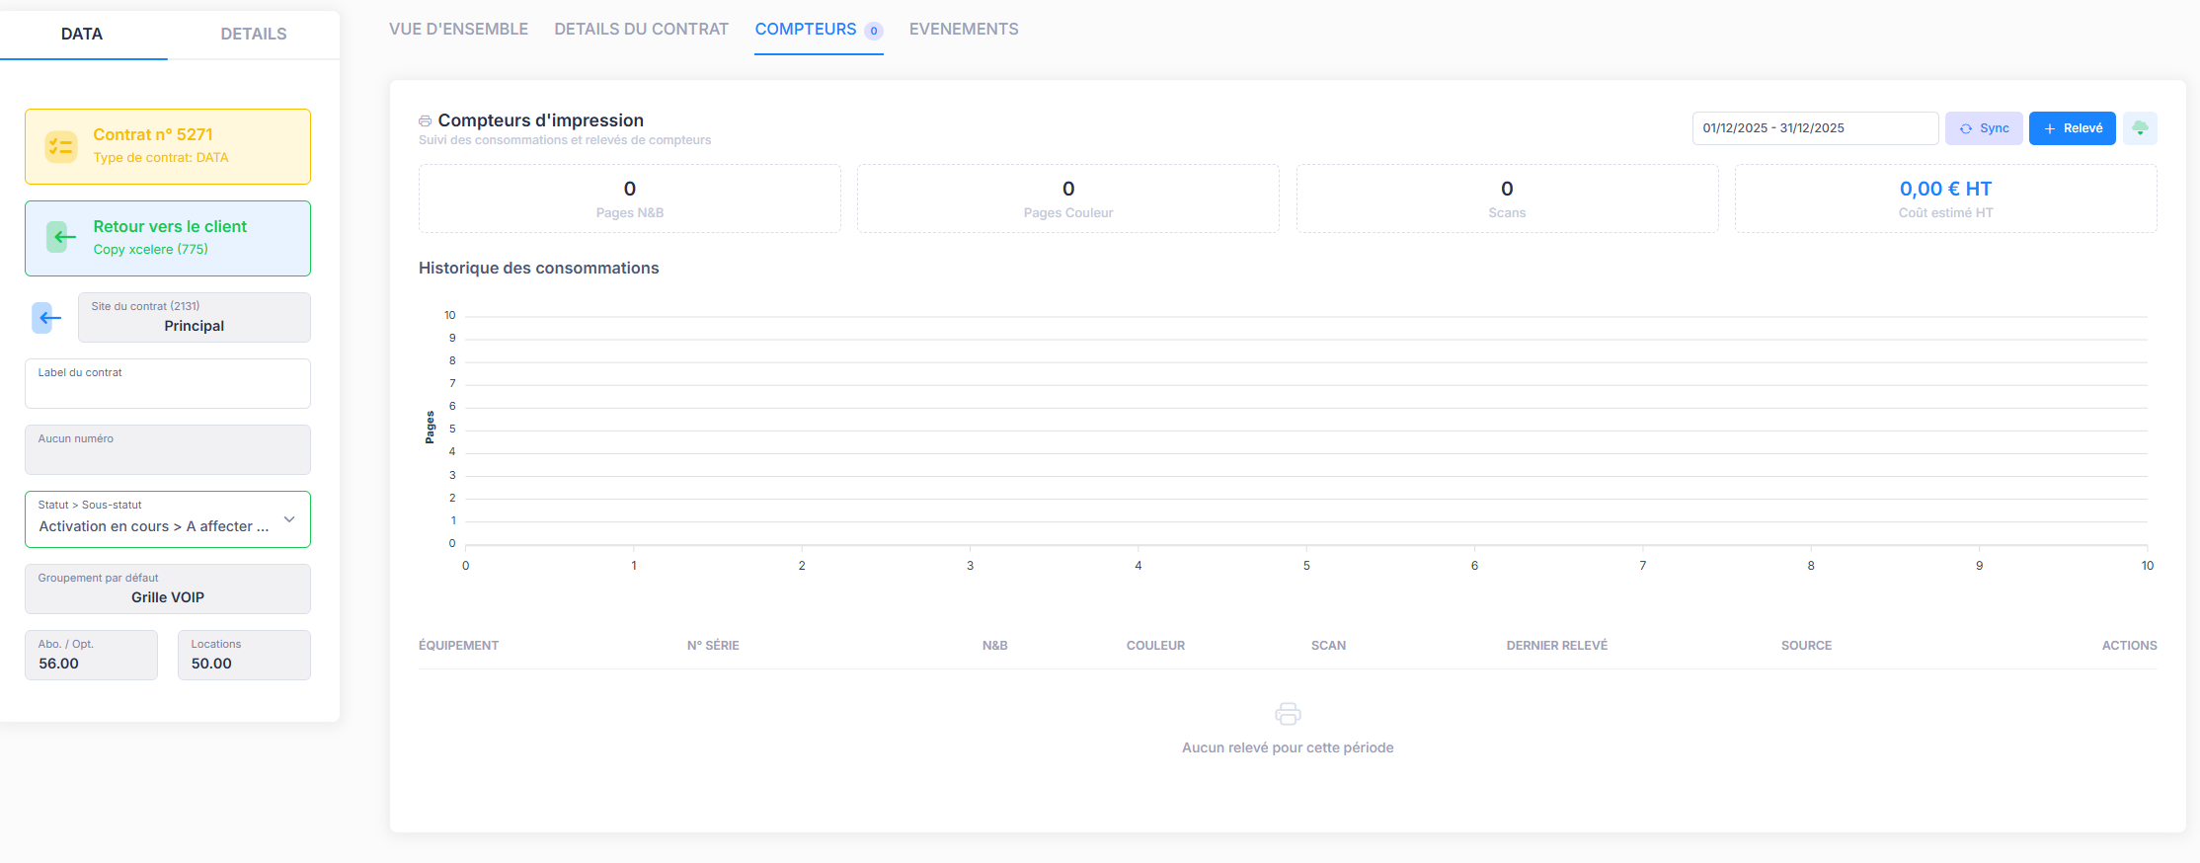Click the plus icon on Relevé button
This screenshot has width=2200, height=863.
click(2050, 129)
